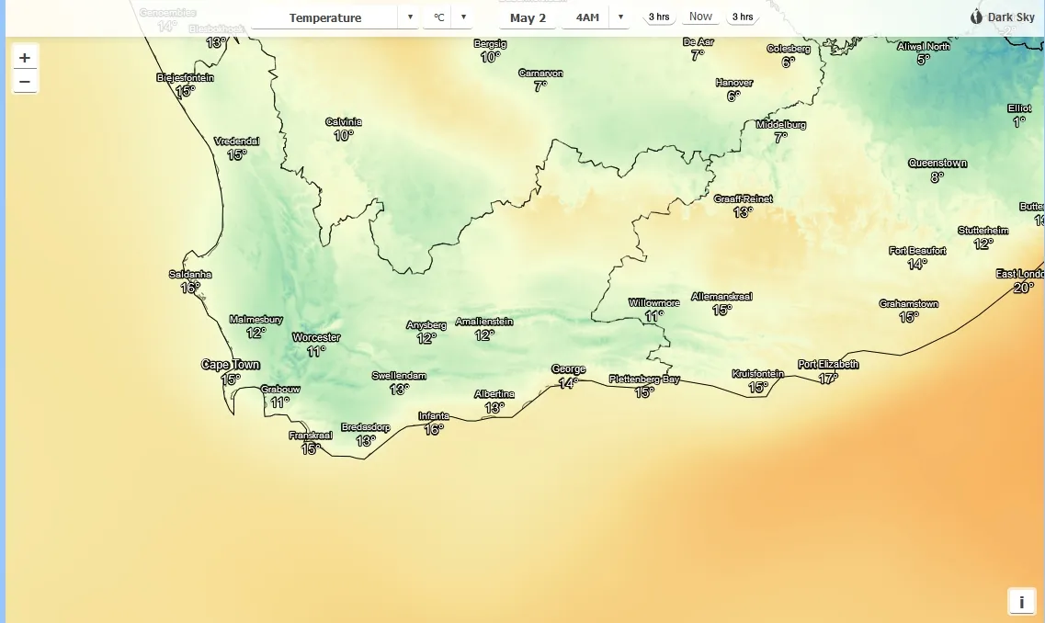Image resolution: width=1045 pixels, height=623 pixels.
Task: Click the Calvinia label
Action: pyautogui.click(x=344, y=122)
